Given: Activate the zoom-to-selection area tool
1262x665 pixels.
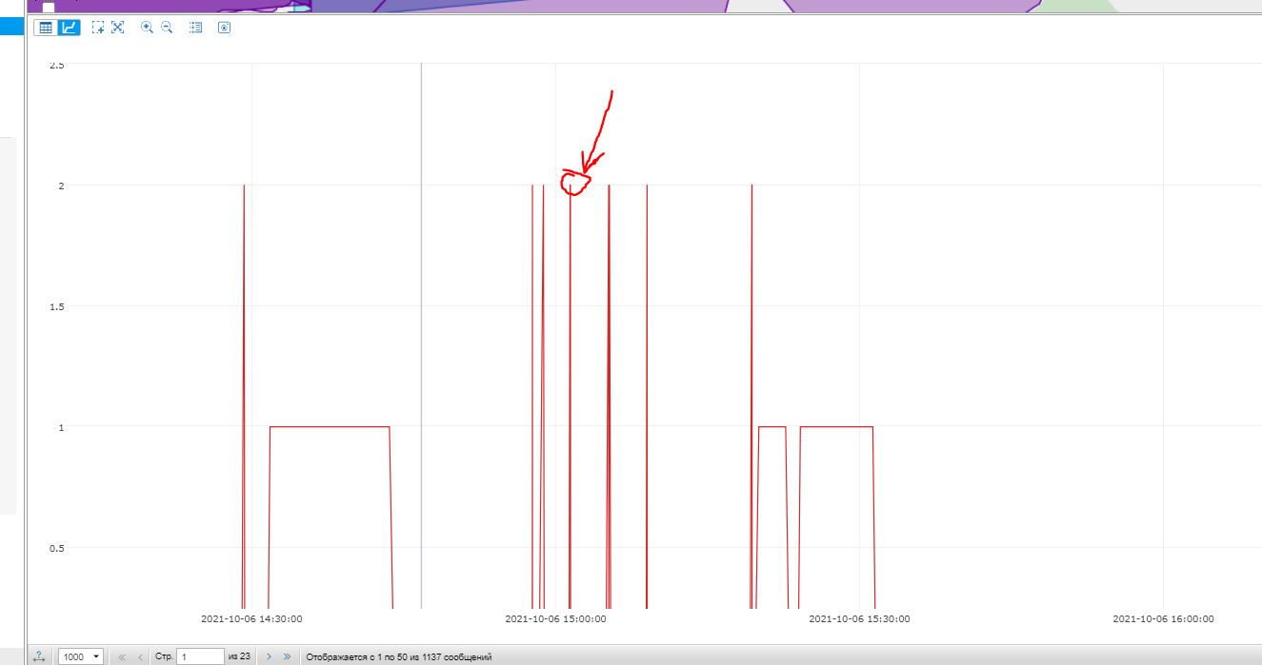Looking at the screenshot, I should [x=97, y=28].
